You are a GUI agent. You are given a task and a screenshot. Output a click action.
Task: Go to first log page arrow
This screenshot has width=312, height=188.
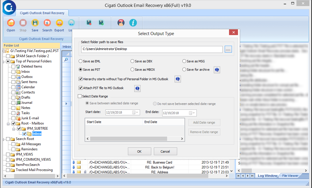tap(238, 176)
